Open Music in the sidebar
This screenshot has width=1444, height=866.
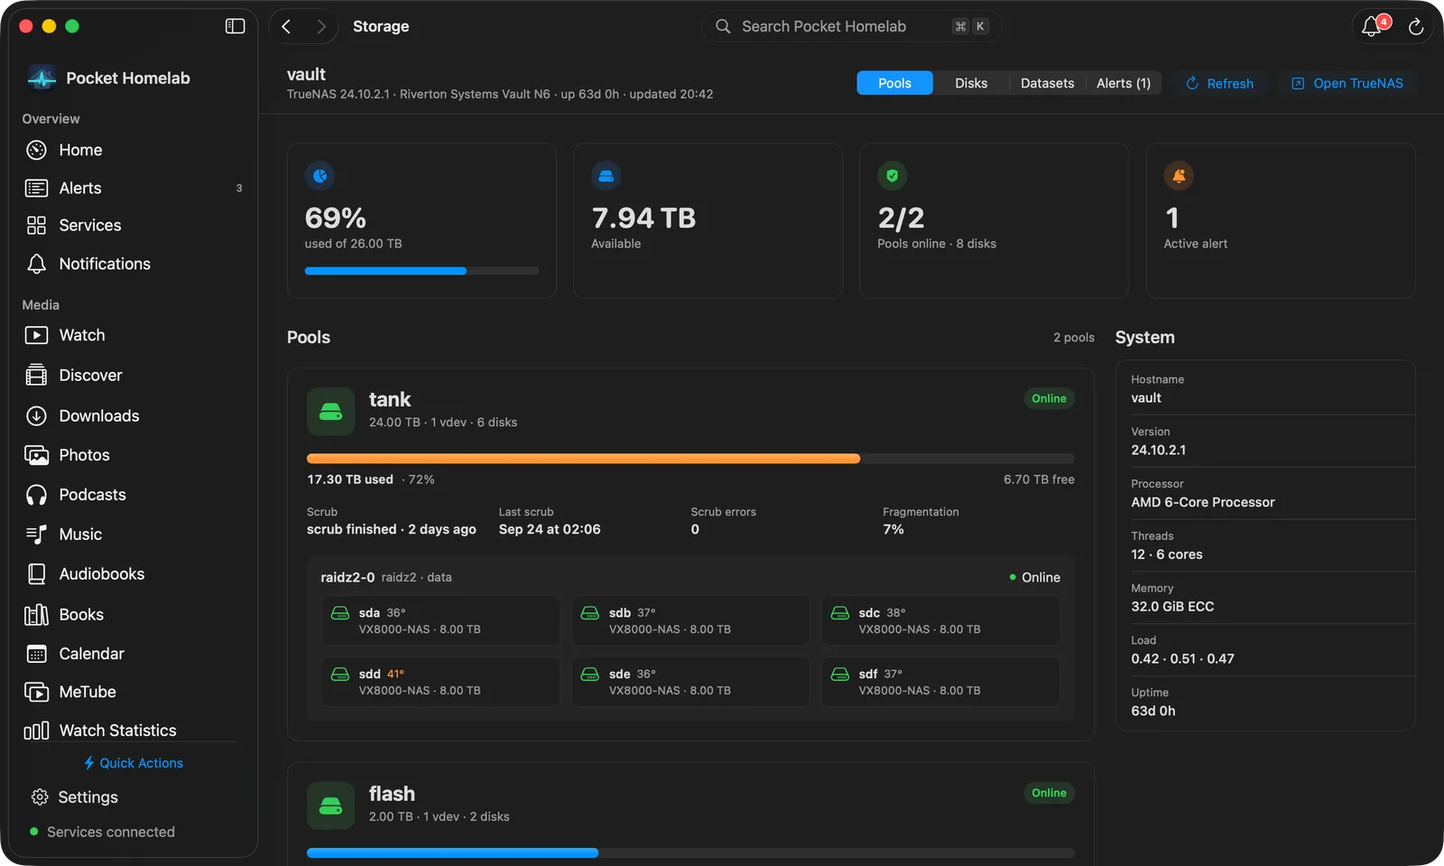pyautogui.click(x=133, y=535)
